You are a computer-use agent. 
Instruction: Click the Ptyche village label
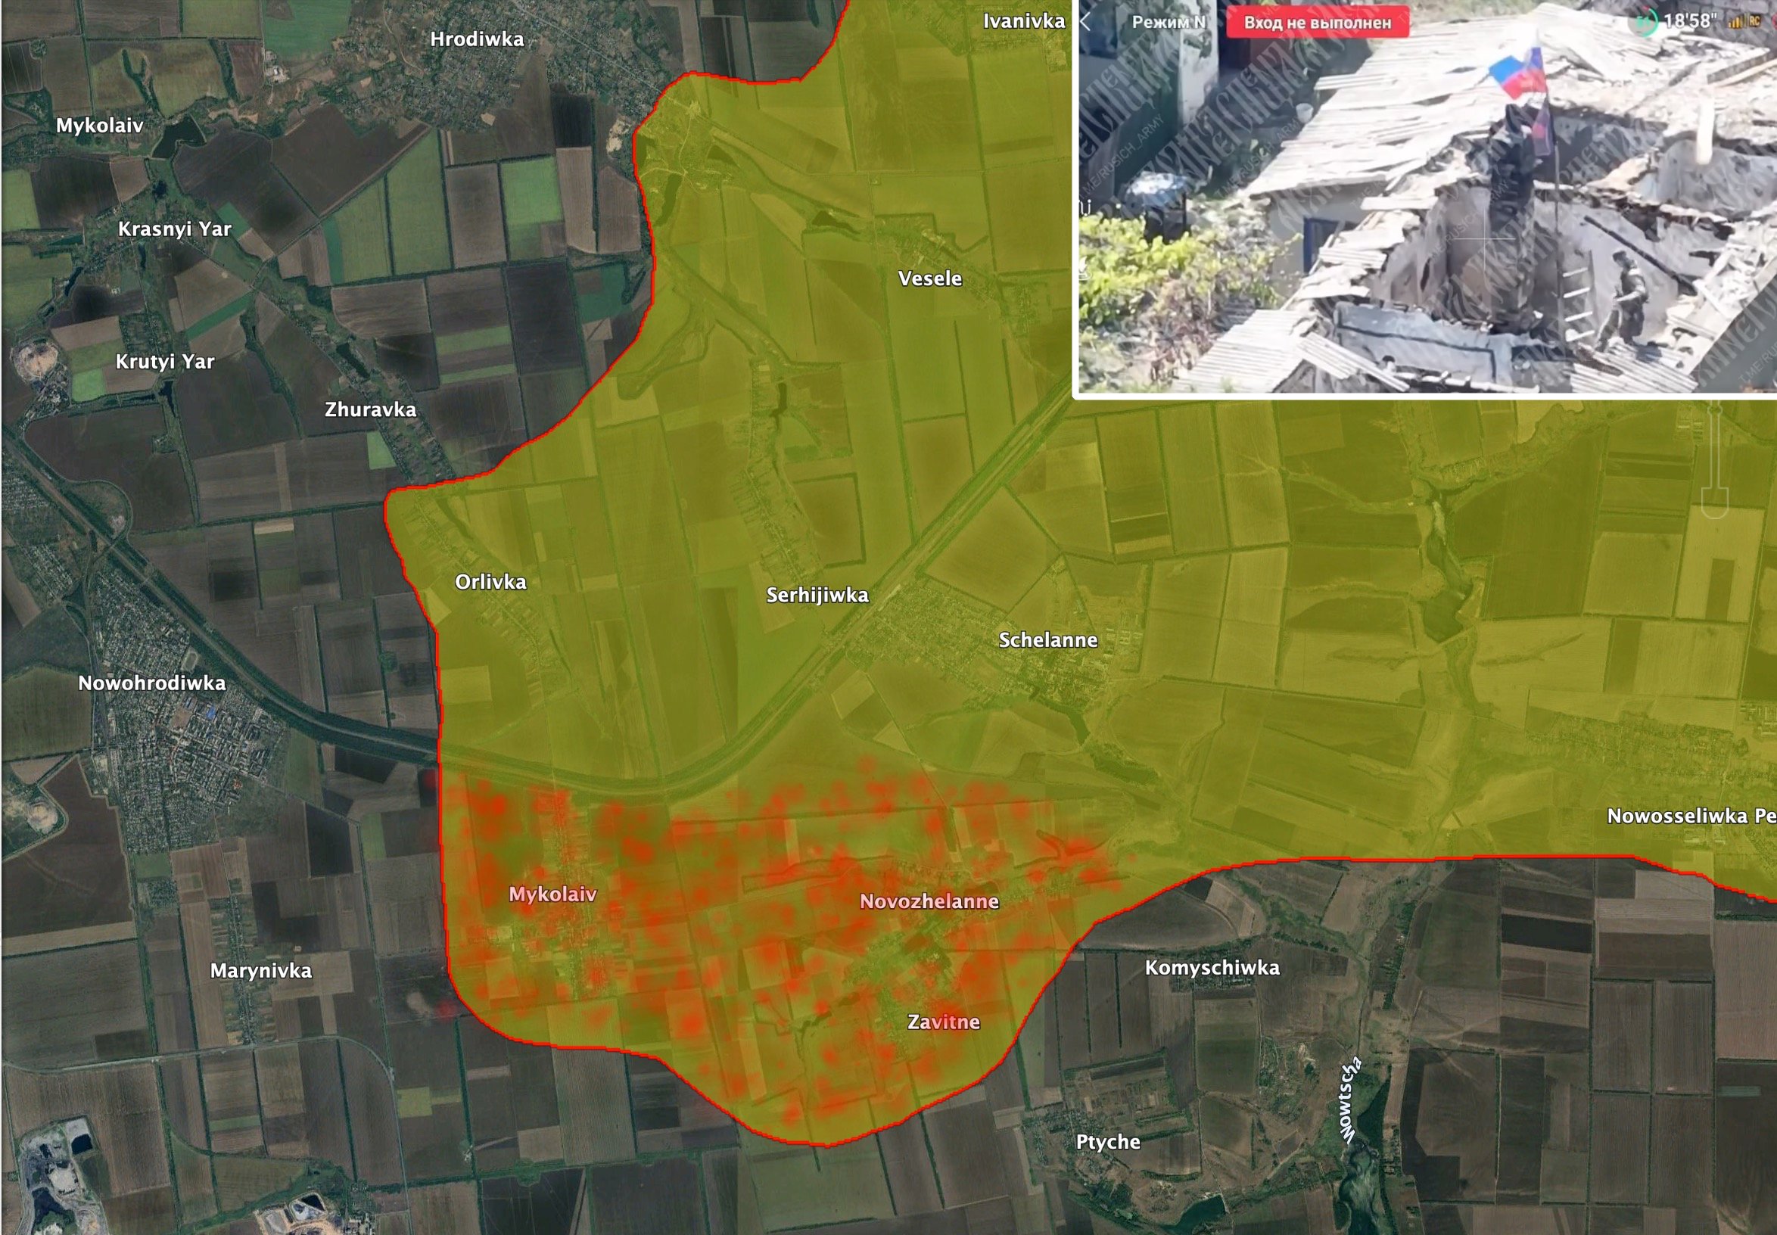tap(1107, 1142)
